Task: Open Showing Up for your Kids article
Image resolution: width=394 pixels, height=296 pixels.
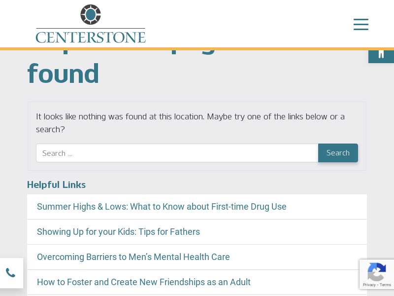Action: (118, 232)
